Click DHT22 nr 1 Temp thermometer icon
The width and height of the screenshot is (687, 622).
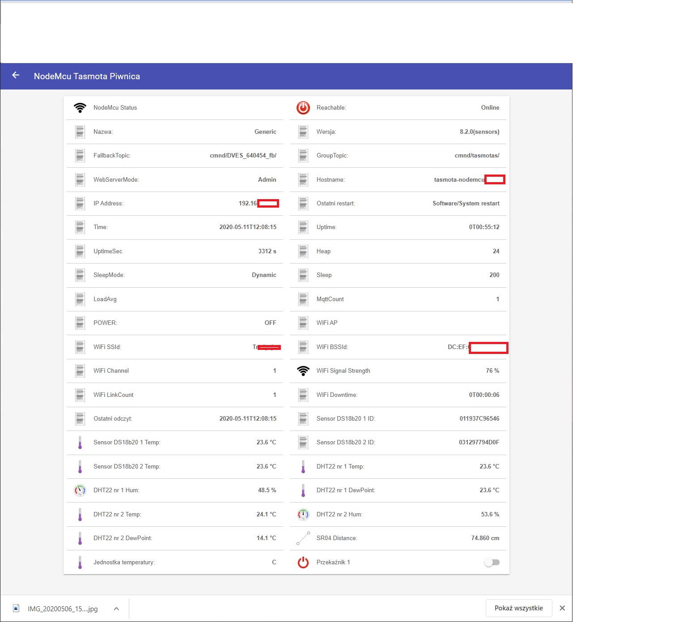click(x=303, y=467)
